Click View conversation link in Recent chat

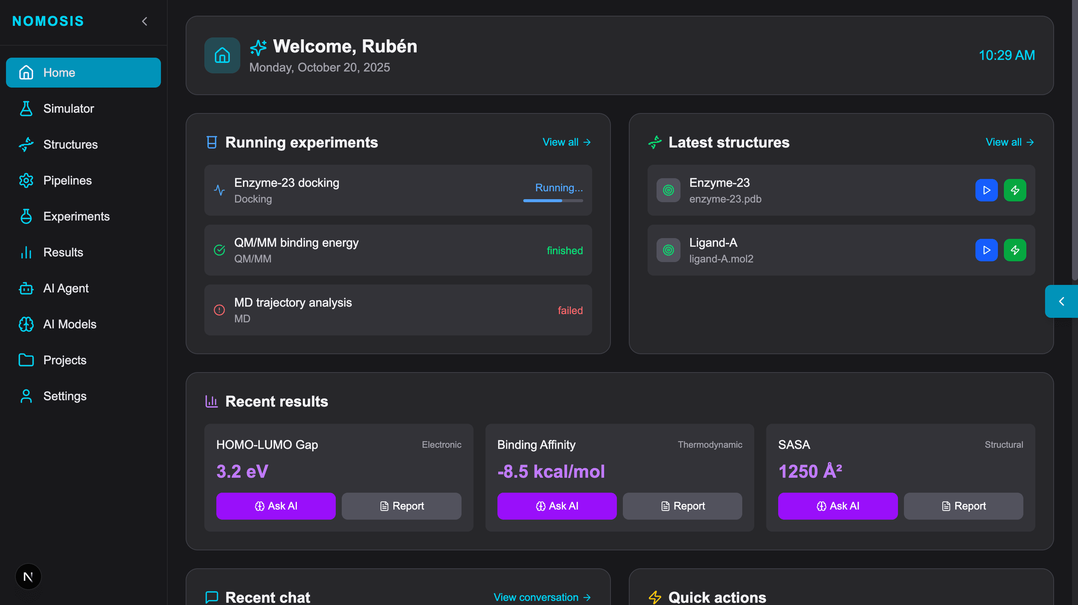coord(542,597)
